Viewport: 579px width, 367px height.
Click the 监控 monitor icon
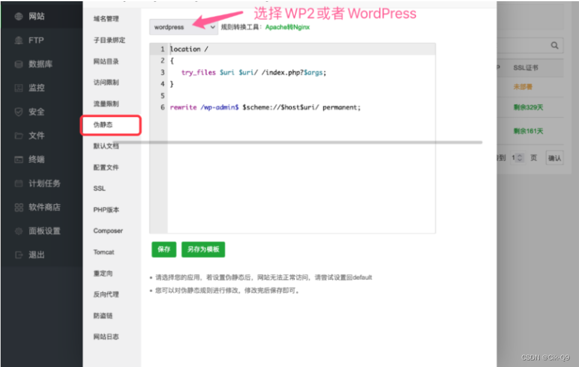click(x=18, y=88)
